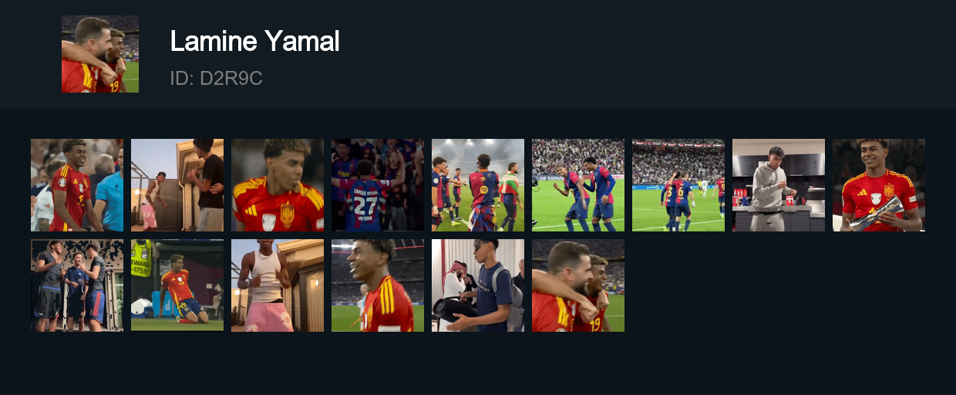Select thumbnail of players walking toward the stands
The width and height of the screenshot is (956, 395).
pos(678,185)
